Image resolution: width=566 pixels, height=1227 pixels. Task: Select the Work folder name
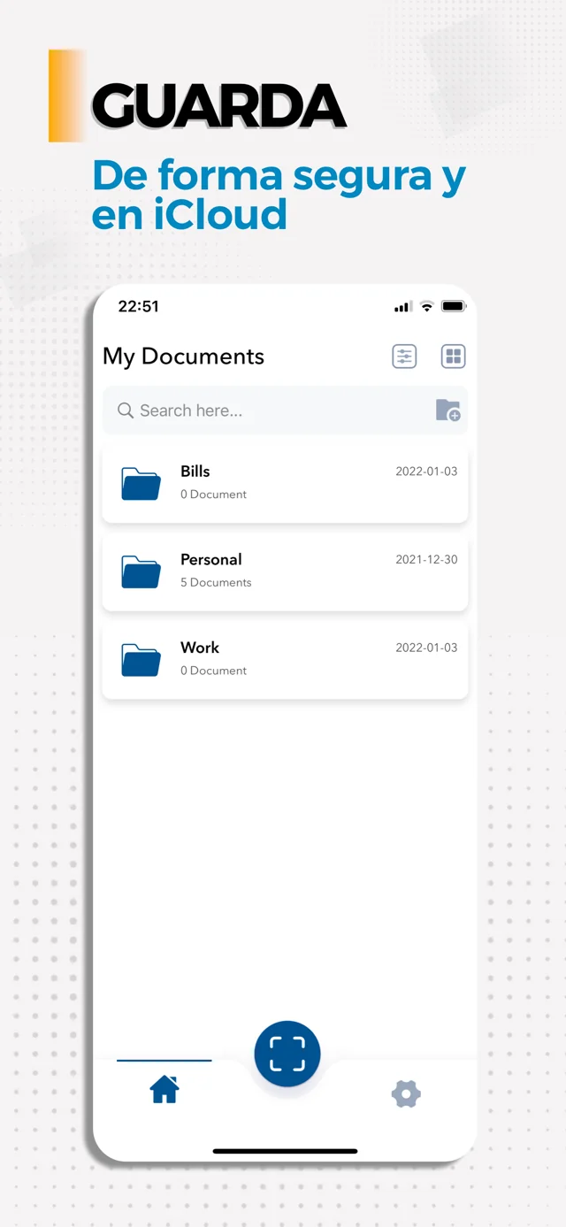[200, 648]
